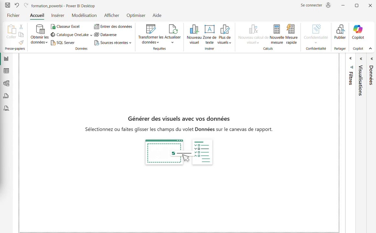This screenshot has width=376, height=233.
Task: Click the Transformer les données icon
Action: pyautogui.click(x=151, y=29)
